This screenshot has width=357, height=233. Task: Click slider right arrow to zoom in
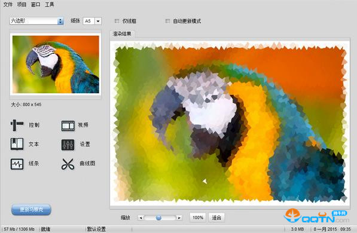point(179,217)
